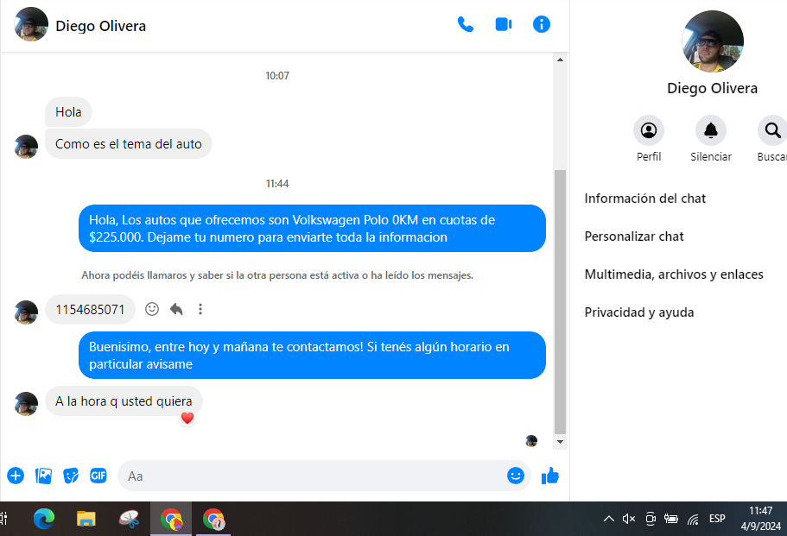This screenshot has height=536, width=787.
Task: Click the scrollbar down arrow in the chat
Action: tap(560, 442)
